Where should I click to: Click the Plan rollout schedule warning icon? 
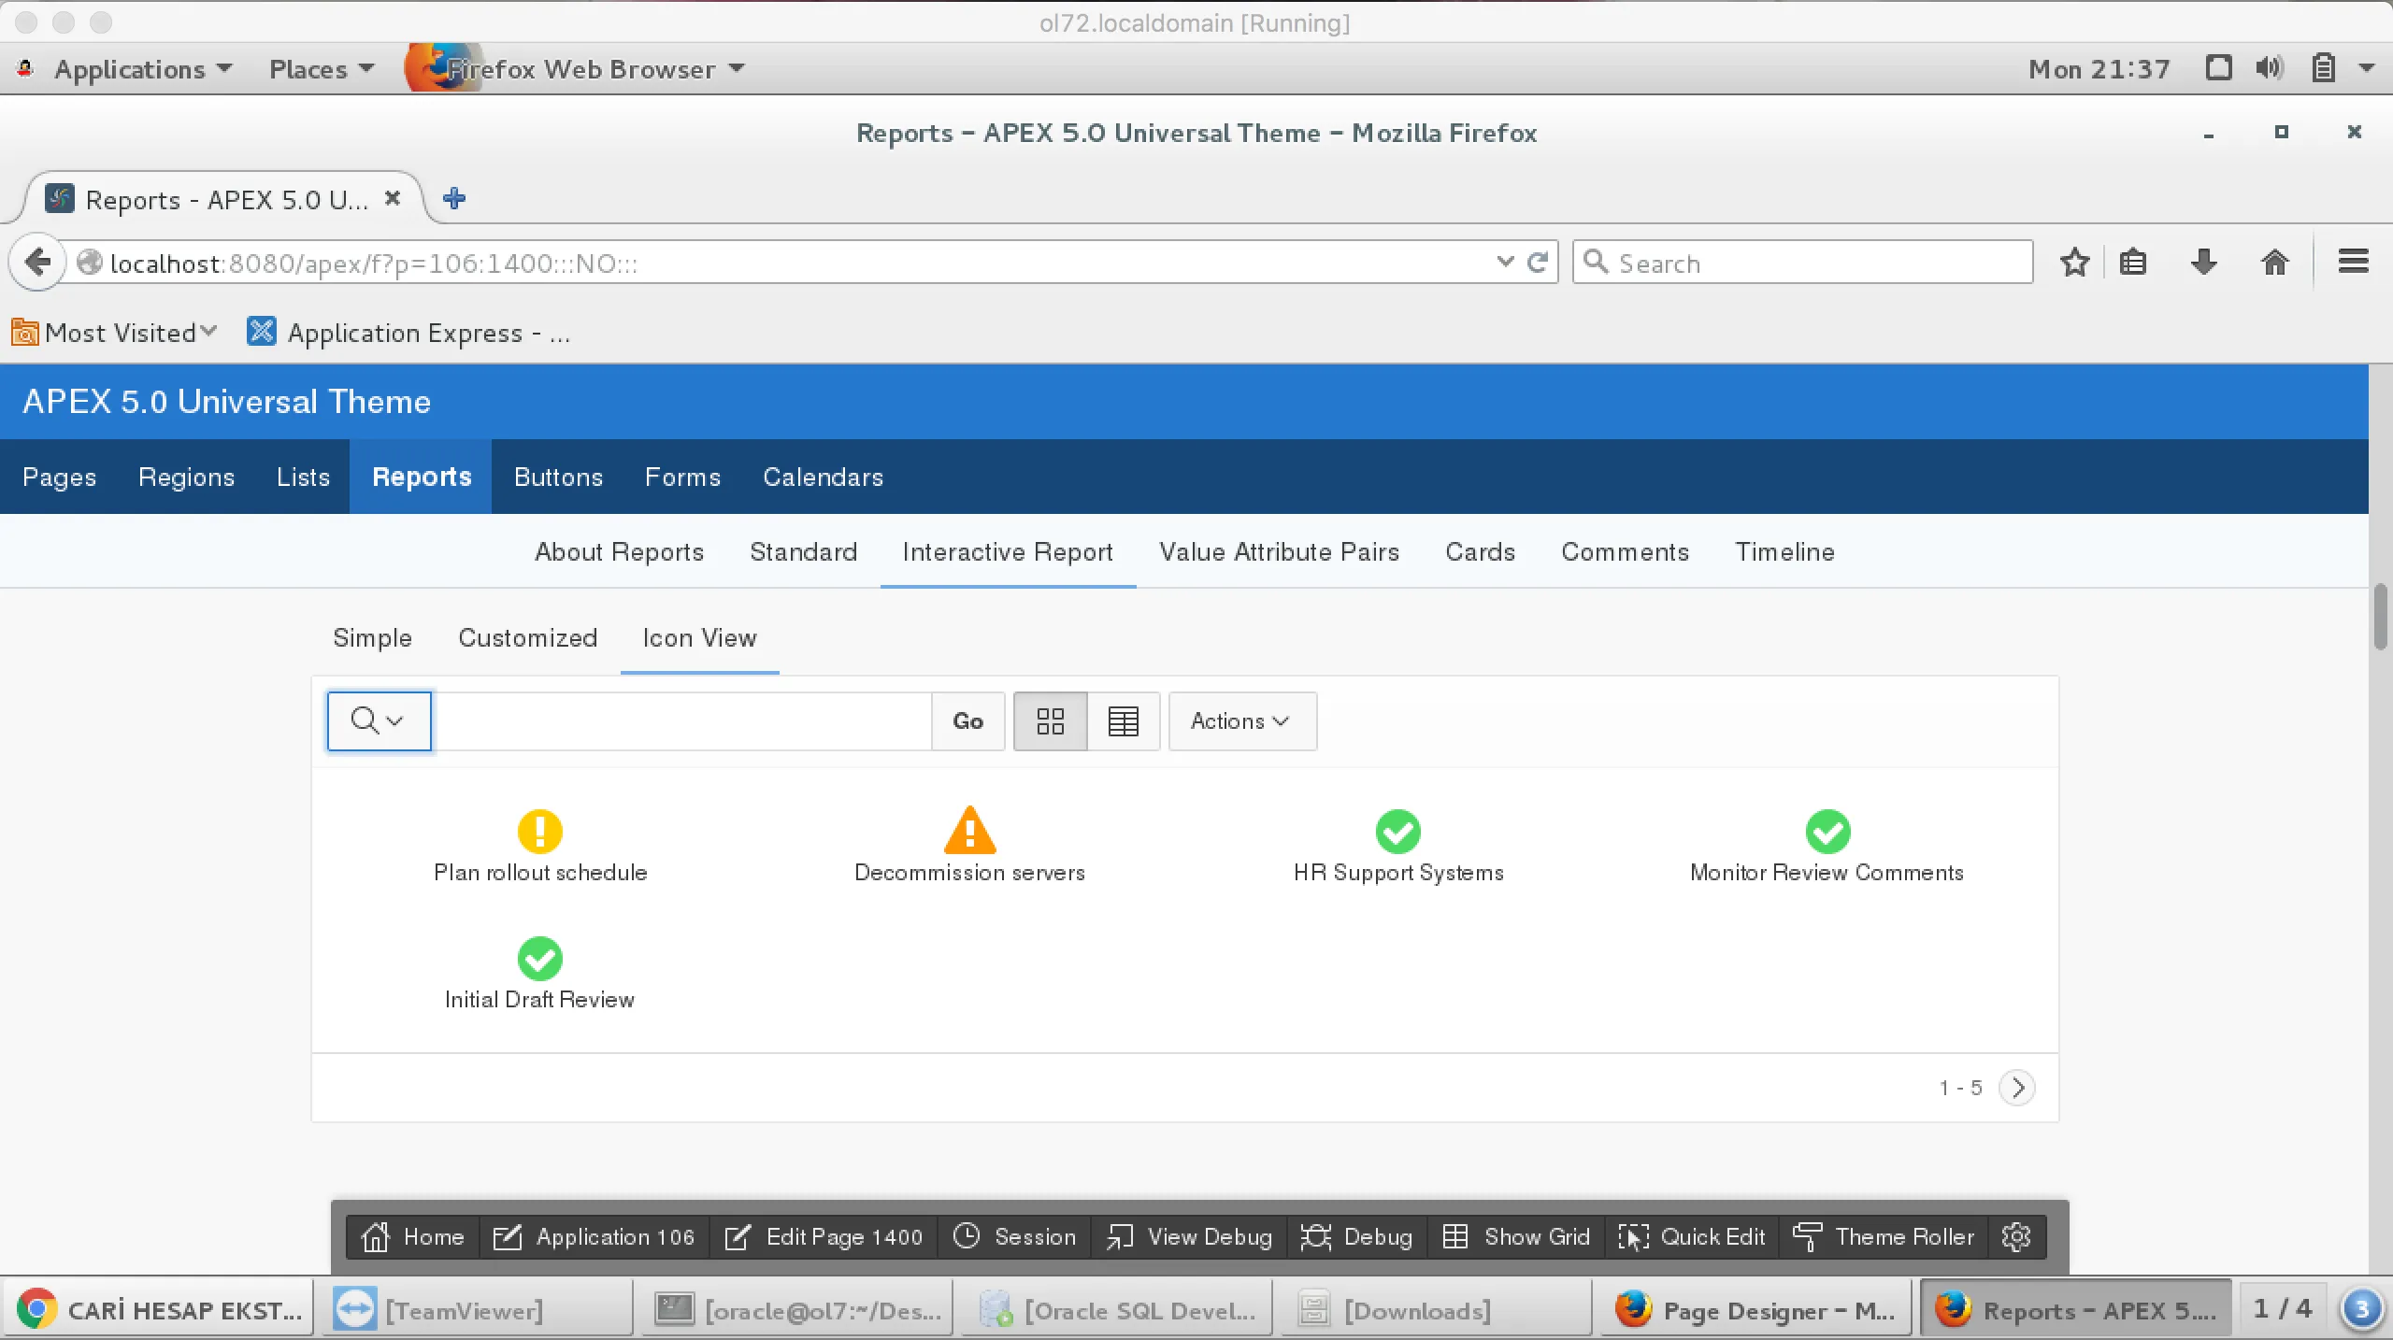[x=539, y=831]
